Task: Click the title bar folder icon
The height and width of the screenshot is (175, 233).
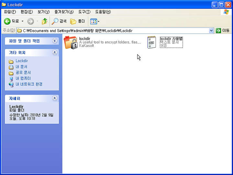Action: tap(4, 5)
